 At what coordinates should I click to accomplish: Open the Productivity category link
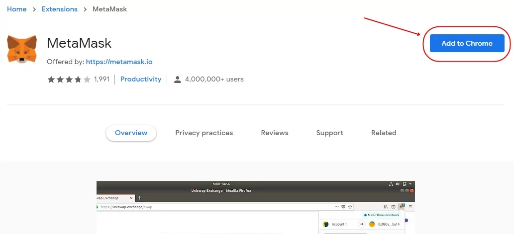click(x=141, y=79)
